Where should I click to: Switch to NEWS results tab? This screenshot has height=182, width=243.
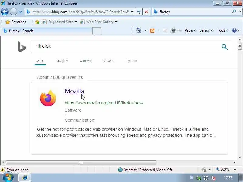(x=108, y=61)
